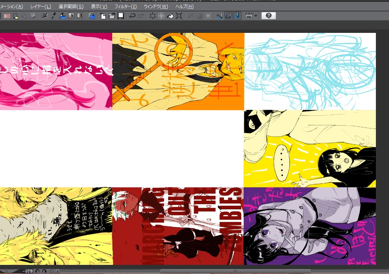This screenshot has width=389, height=274.
Task: Click the Scale/Rotate transform icon
Action: (179, 16)
